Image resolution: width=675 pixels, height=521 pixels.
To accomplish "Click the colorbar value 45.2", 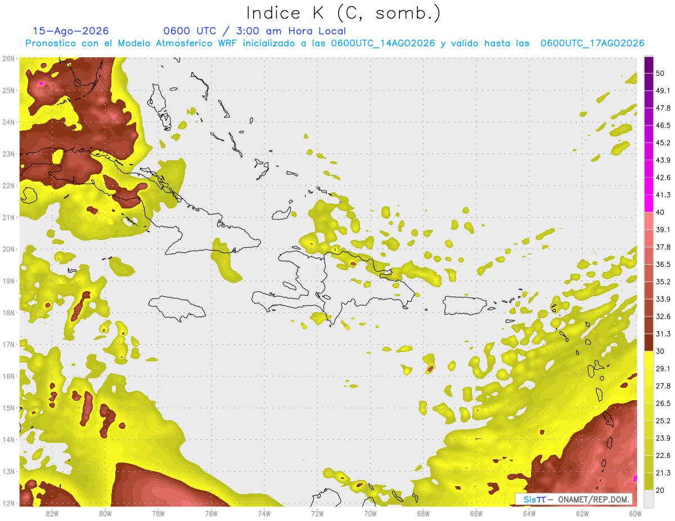I will pyautogui.click(x=663, y=143).
